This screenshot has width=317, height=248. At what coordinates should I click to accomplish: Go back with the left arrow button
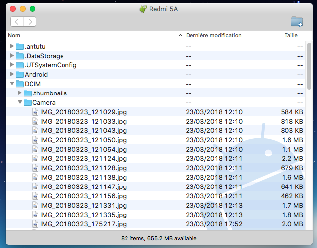click(17, 22)
